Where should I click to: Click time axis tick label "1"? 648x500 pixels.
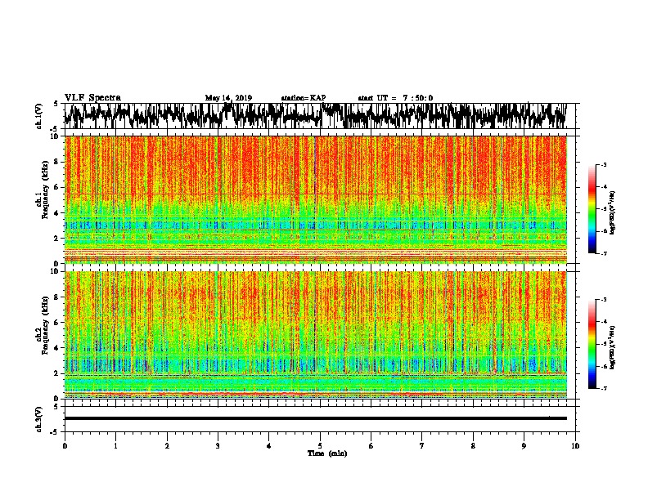115,446
